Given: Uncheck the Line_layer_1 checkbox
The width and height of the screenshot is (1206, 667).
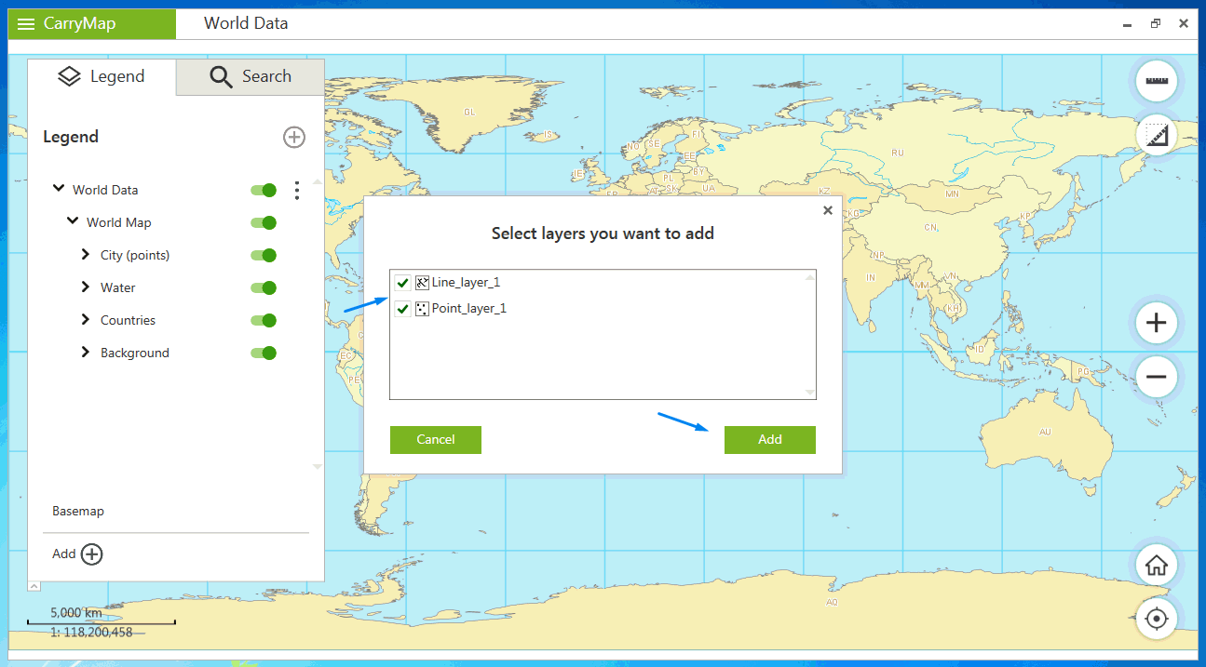Looking at the screenshot, I should 402,283.
